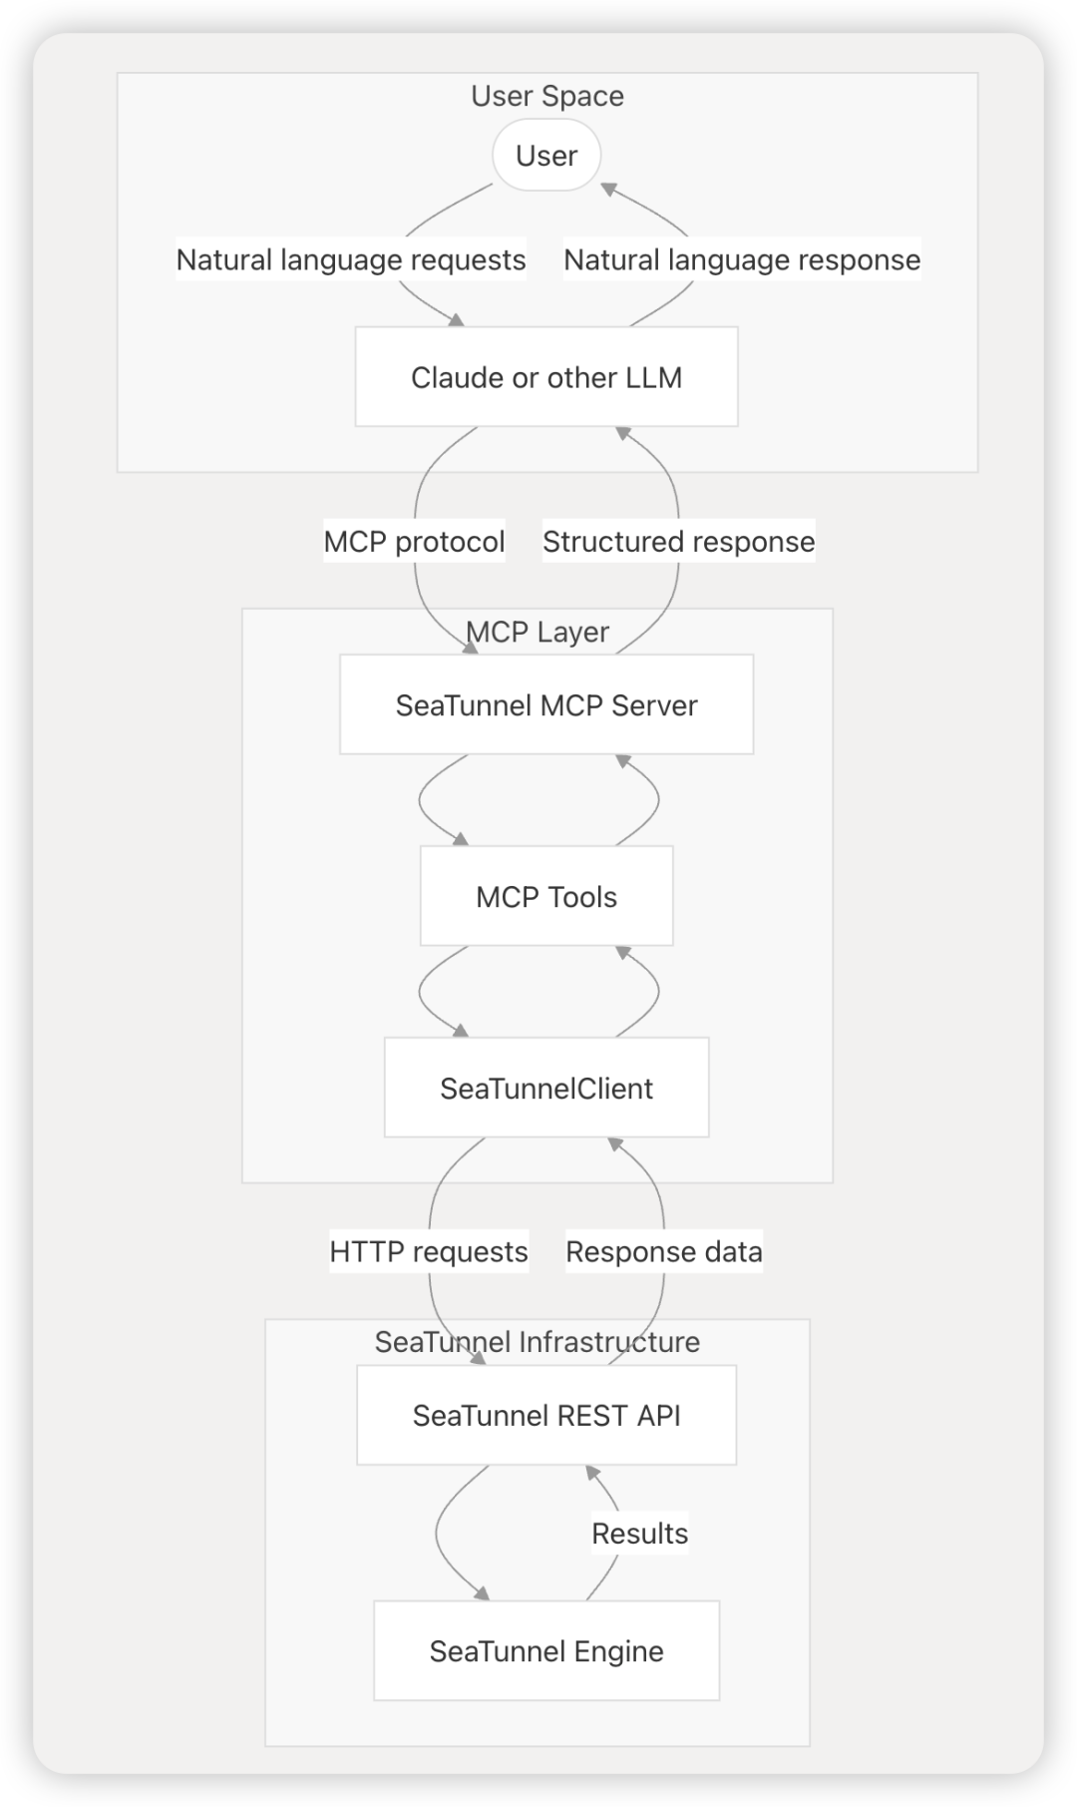Click the SeaTunnel Engine node
The image size is (1077, 1807).
click(546, 1651)
